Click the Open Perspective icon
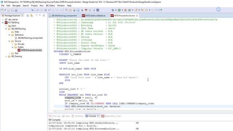Image resolution: width=233 pixels, height=131 pixels. click(x=161, y=10)
